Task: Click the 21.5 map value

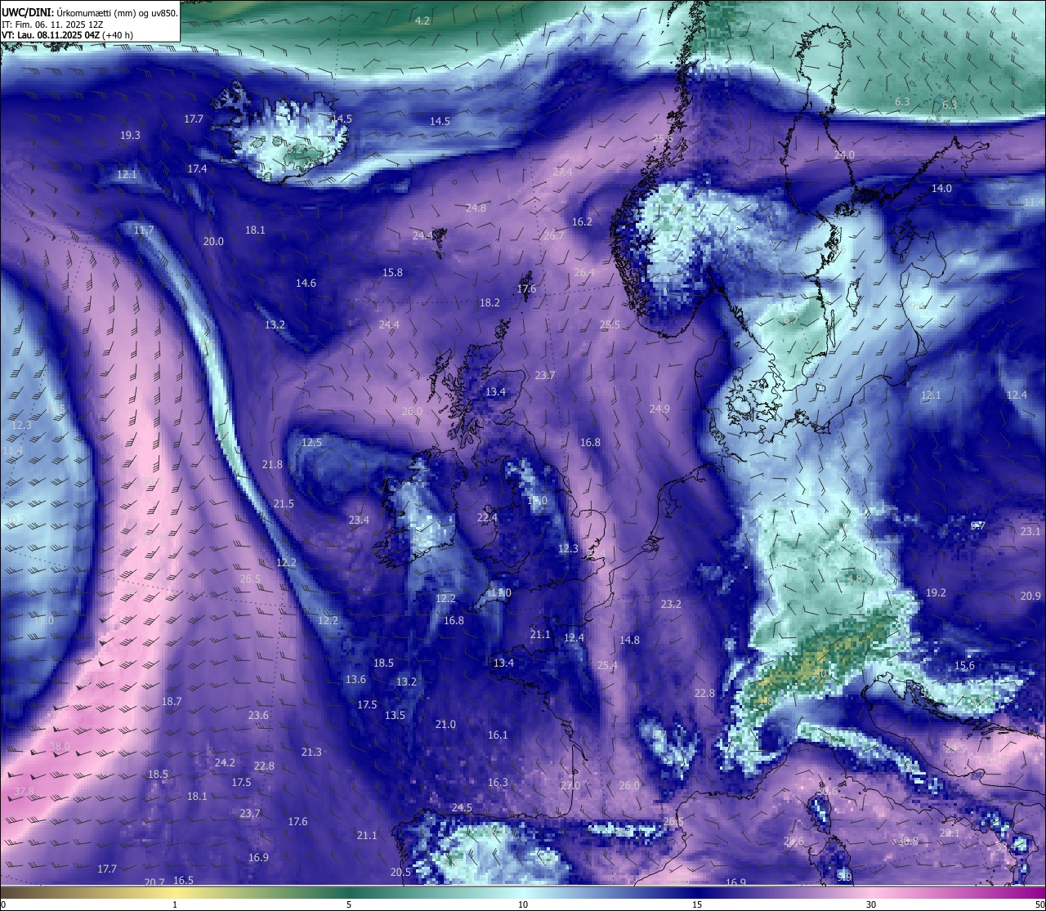Action: pos(284,503)
